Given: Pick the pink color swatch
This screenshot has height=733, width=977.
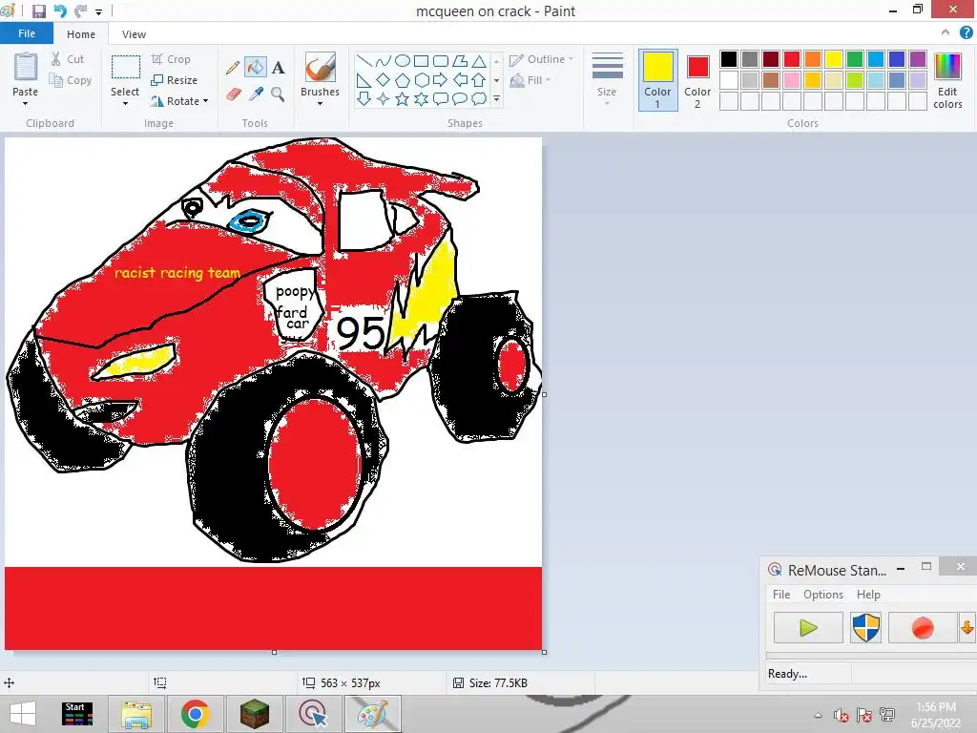Looking at the screenshot, I should pos(791,80).
